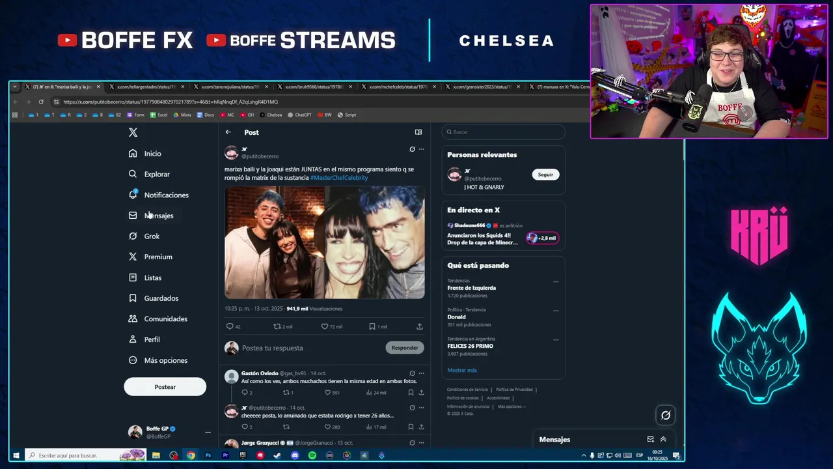This screenshot has width=833, height=469.
Task: Open the X logo home icon
Action: (x=133, y=132)
